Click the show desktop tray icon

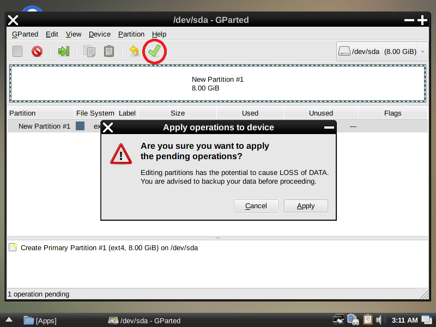tap(427, 320)
